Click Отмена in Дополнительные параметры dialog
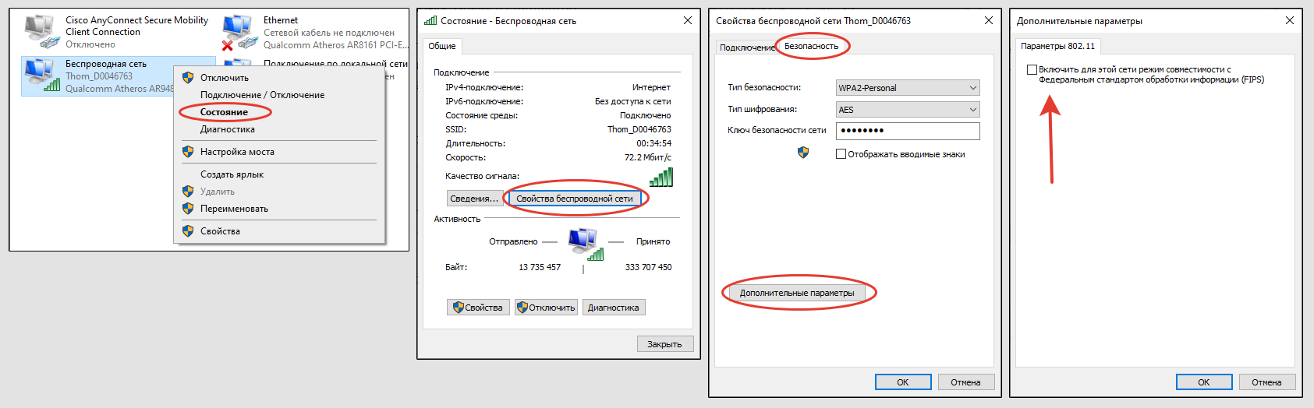 click(x=1266, y=382)
